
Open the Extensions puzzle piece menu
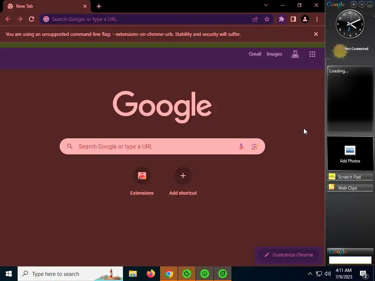coord(282,19)
